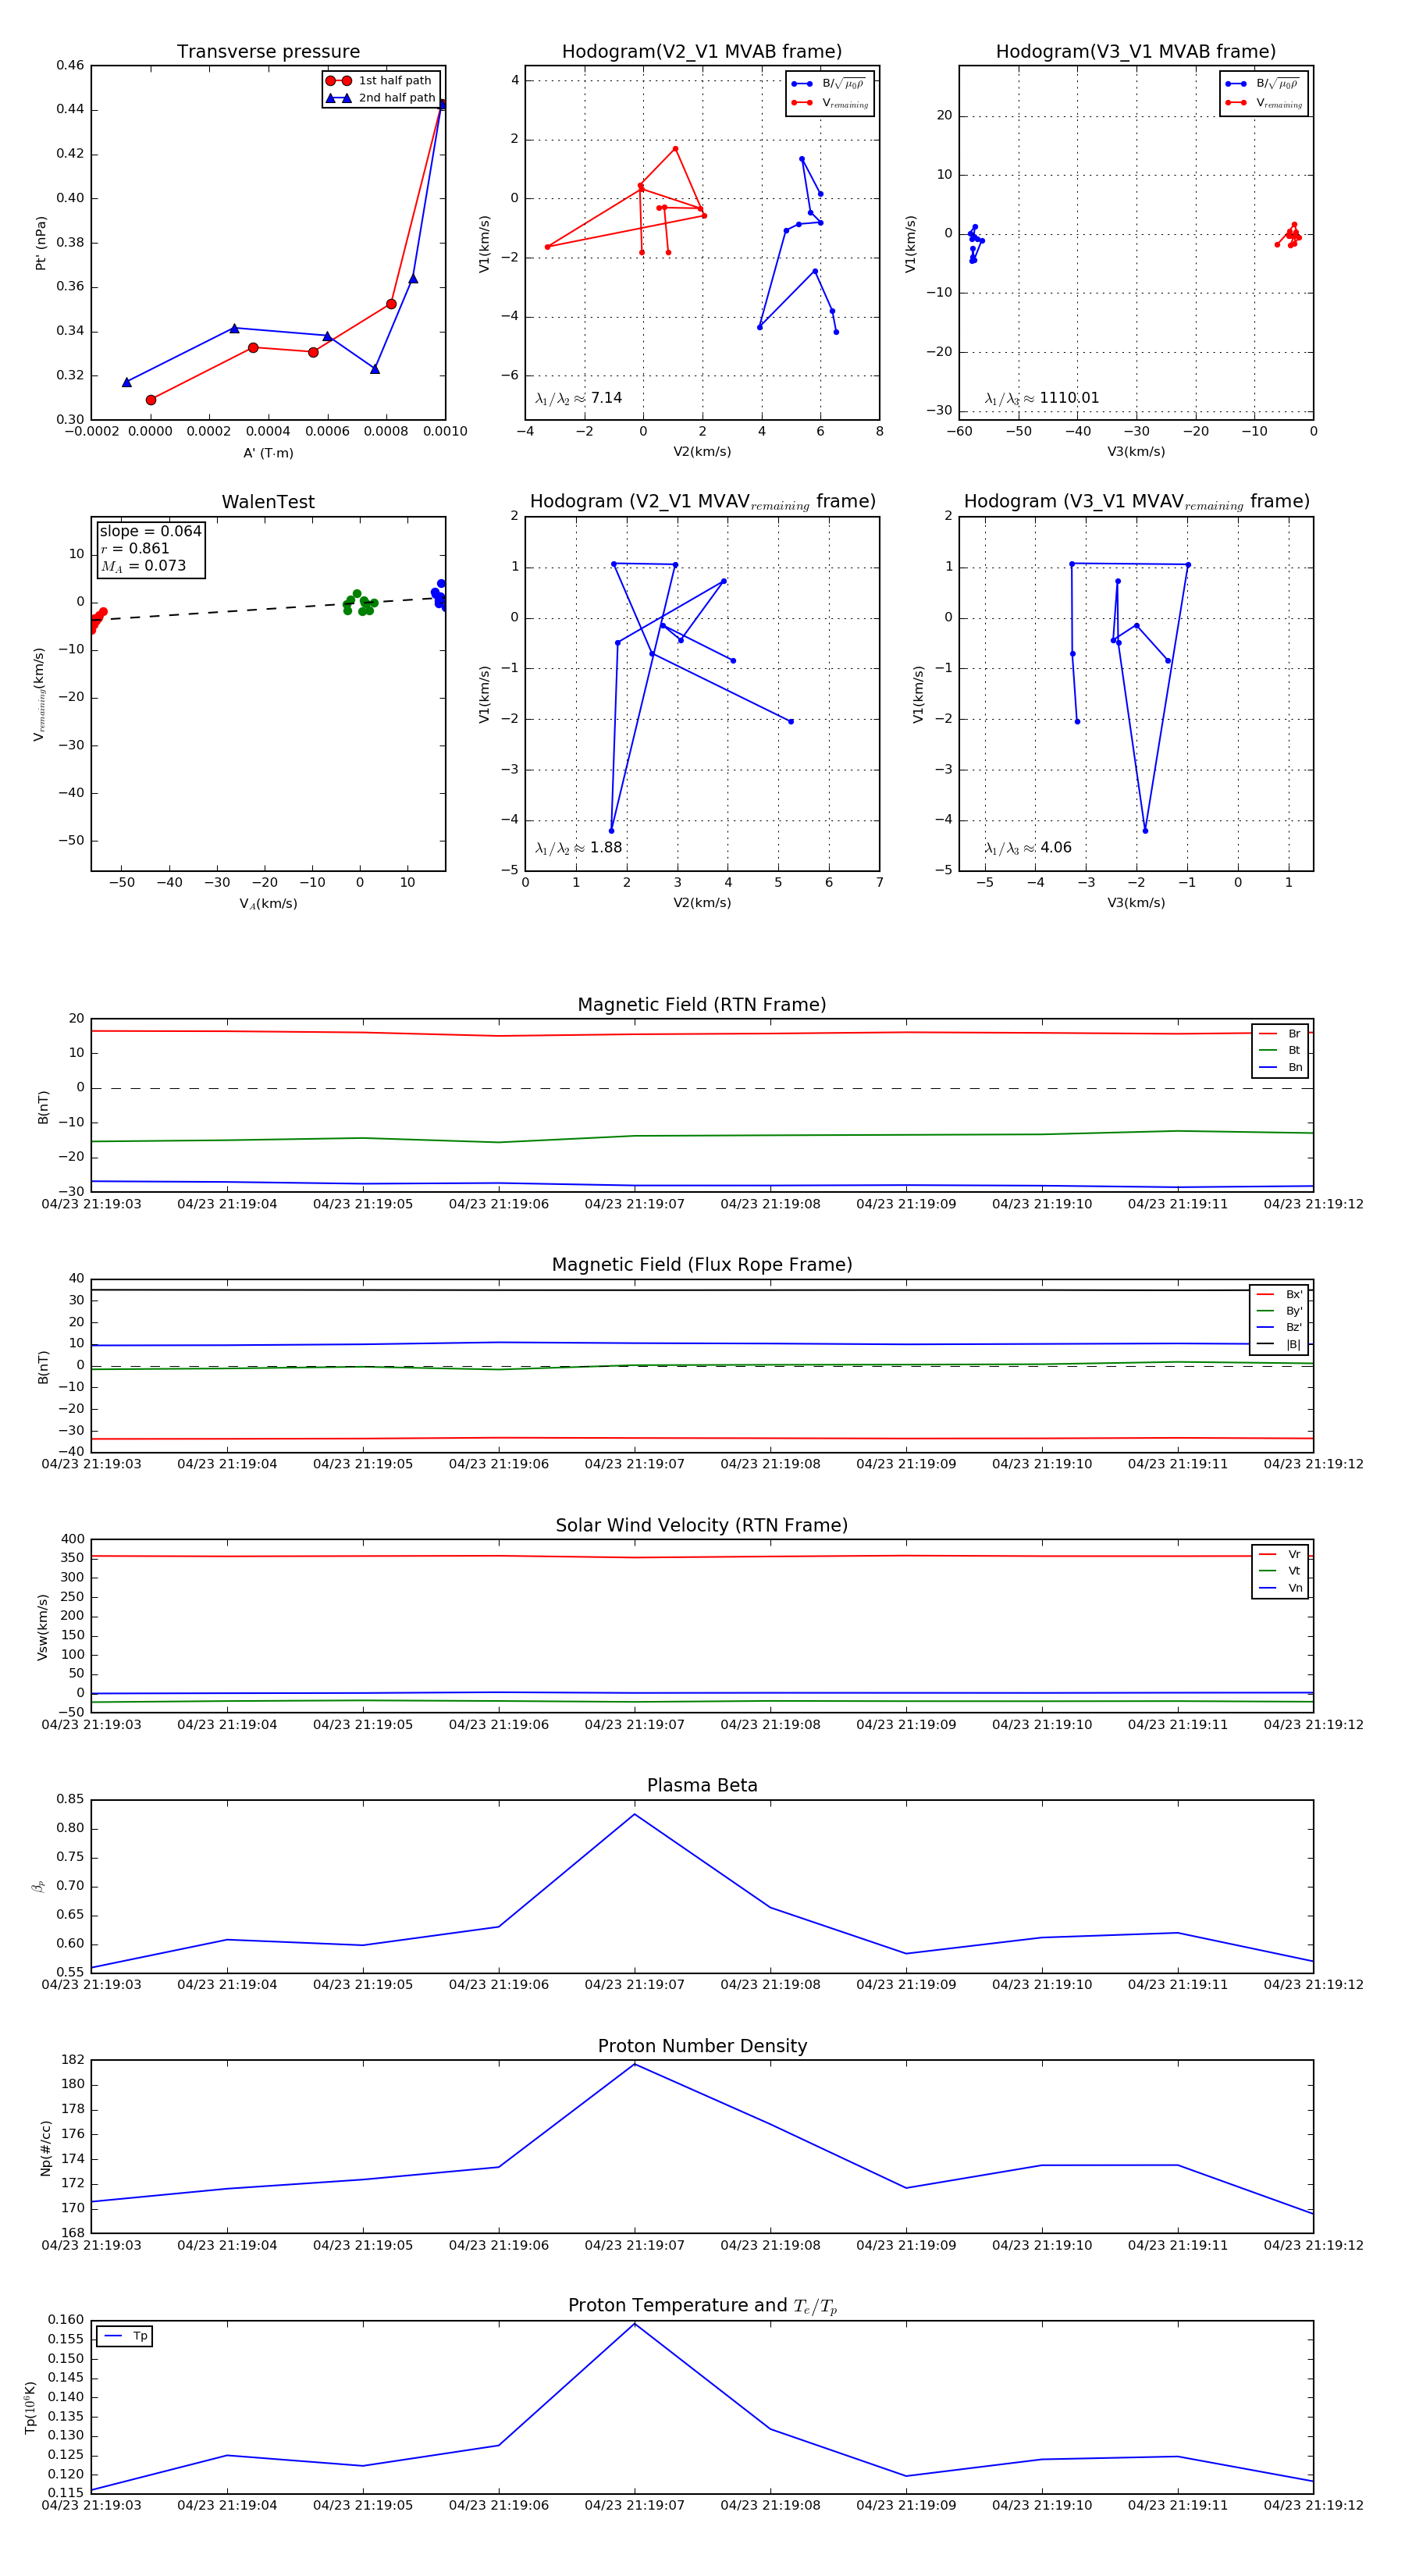This screenshot has width=1405, height=2576.
Task: Click the 'V_remaining(km/s)' y-axis label in WalenTest
Action: point(39,694)
